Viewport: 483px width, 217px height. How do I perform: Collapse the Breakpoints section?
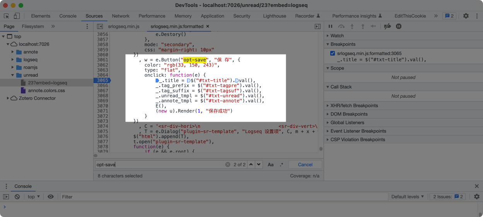(x=343, y=44)
